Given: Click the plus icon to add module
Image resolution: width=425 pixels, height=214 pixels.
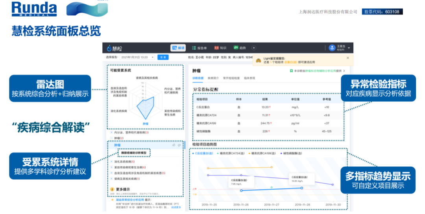Looking at the screenshot, I should [254, 48].
